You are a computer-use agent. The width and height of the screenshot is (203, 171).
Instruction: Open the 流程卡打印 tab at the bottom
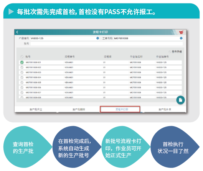coord(120,109)
